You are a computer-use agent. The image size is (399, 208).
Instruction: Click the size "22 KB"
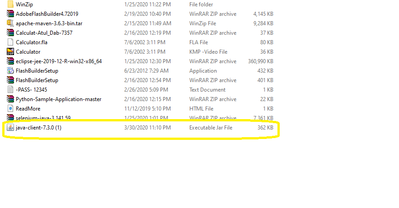click(x=267, y=99)
